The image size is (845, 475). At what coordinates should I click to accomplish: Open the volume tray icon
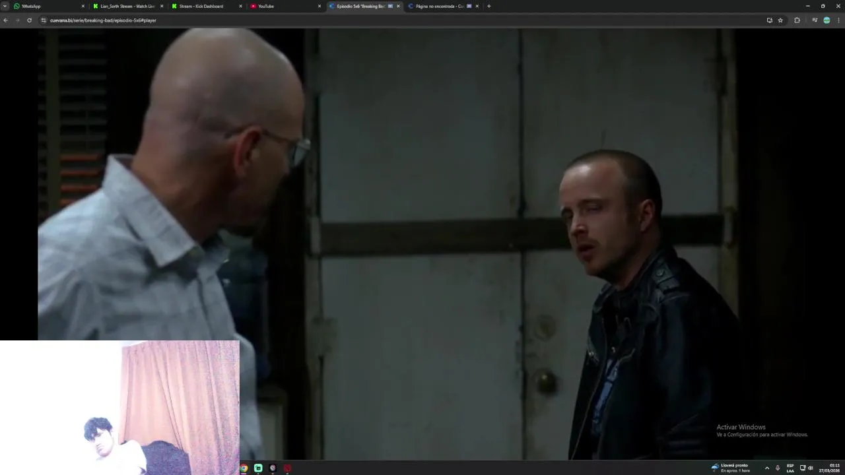coord(811,468)
